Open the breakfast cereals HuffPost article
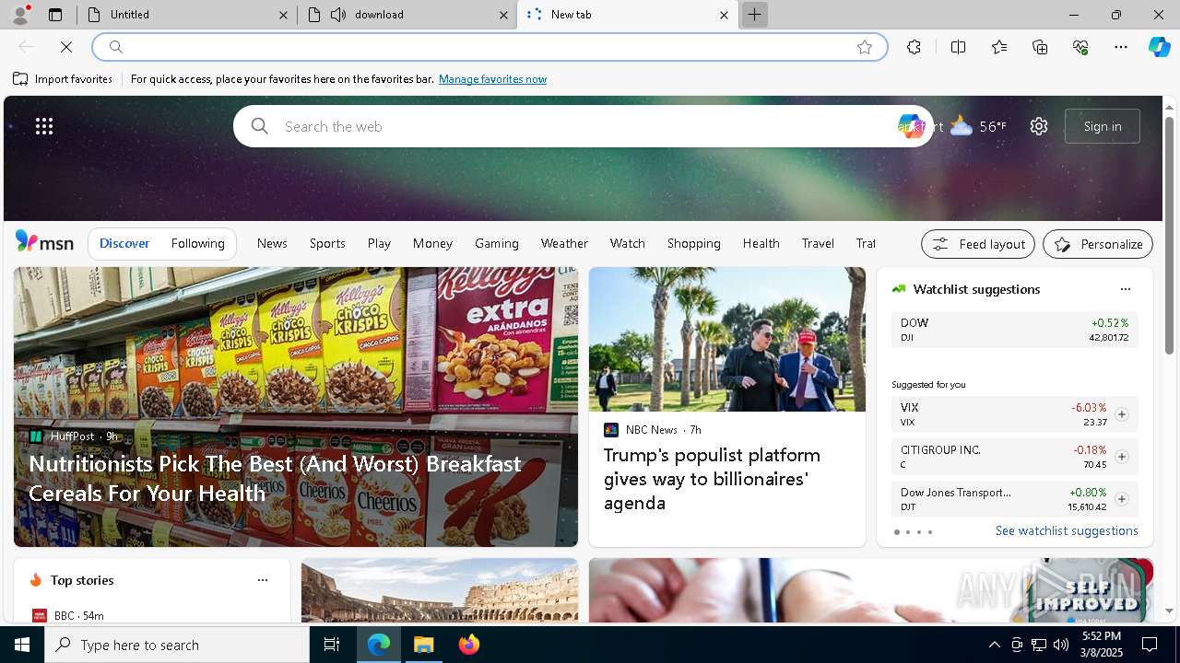The image size is (1180, 663). point(296,407)
